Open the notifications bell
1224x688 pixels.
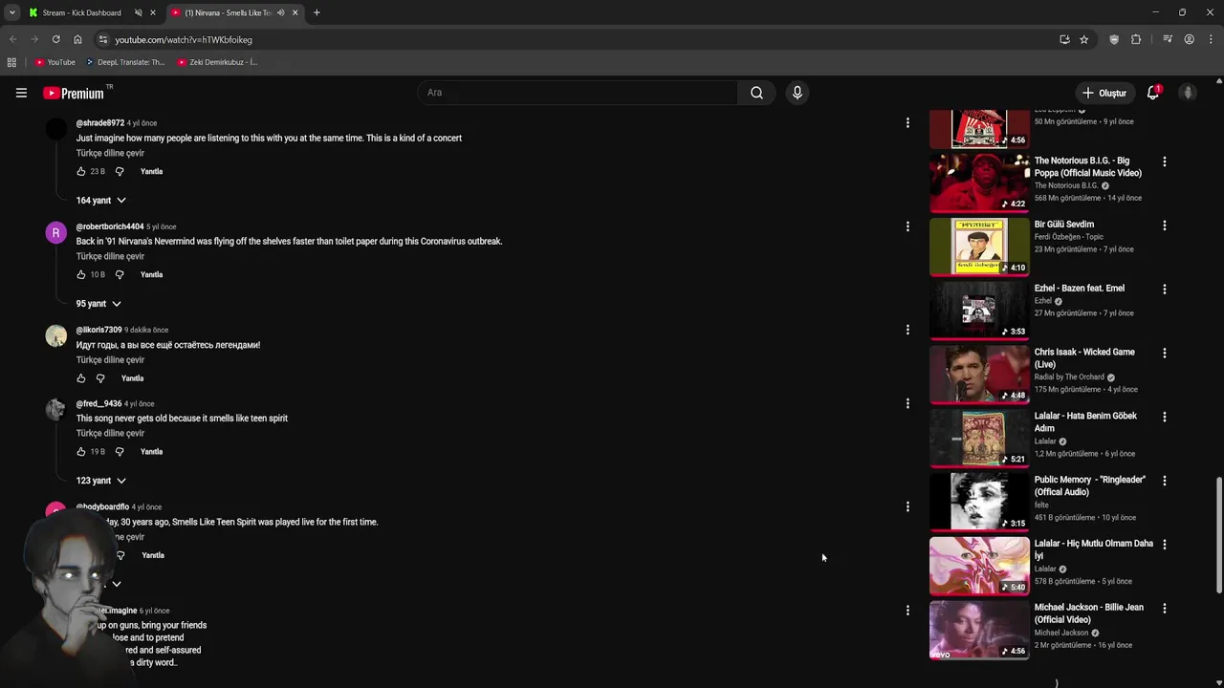point(1153,93)
